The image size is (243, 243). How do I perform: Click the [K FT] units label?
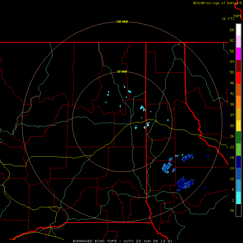(228, 19)
